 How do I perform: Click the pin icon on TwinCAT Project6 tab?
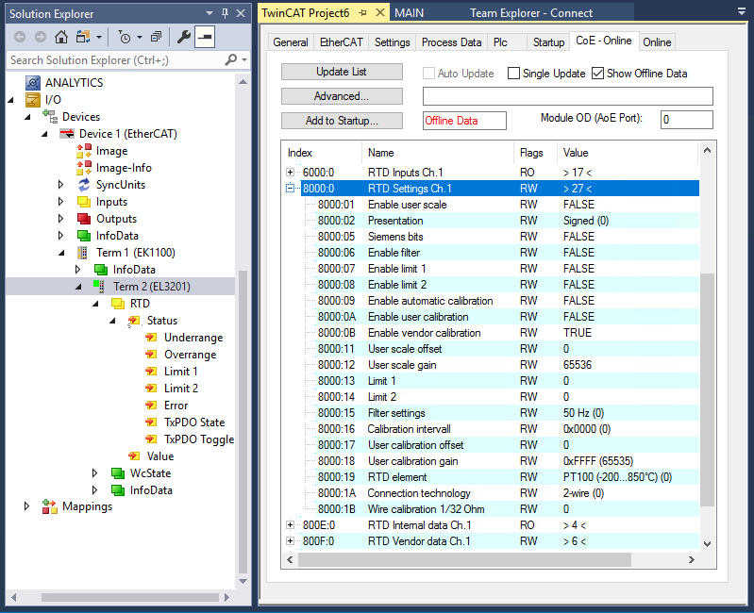(363, 13)
